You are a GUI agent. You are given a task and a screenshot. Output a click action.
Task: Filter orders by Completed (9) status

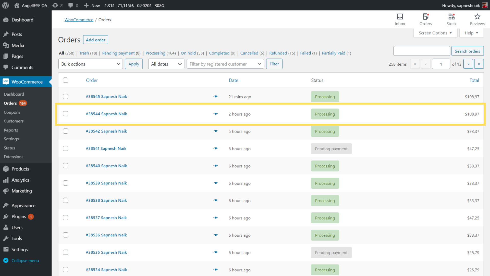(x=222, y=53)
